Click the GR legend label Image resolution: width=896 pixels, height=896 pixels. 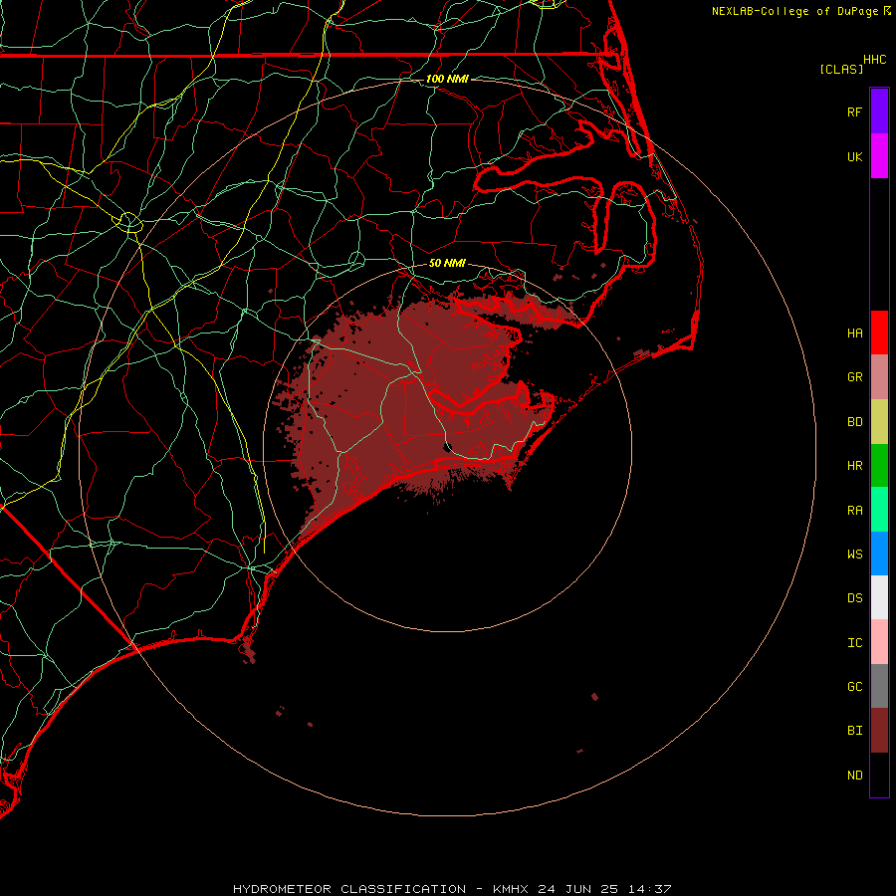(855, 377)
